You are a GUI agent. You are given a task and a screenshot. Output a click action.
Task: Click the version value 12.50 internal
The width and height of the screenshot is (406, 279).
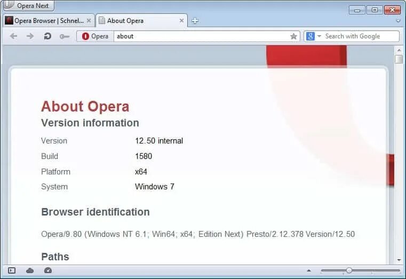pyautogui.click(x=159, y=141)
